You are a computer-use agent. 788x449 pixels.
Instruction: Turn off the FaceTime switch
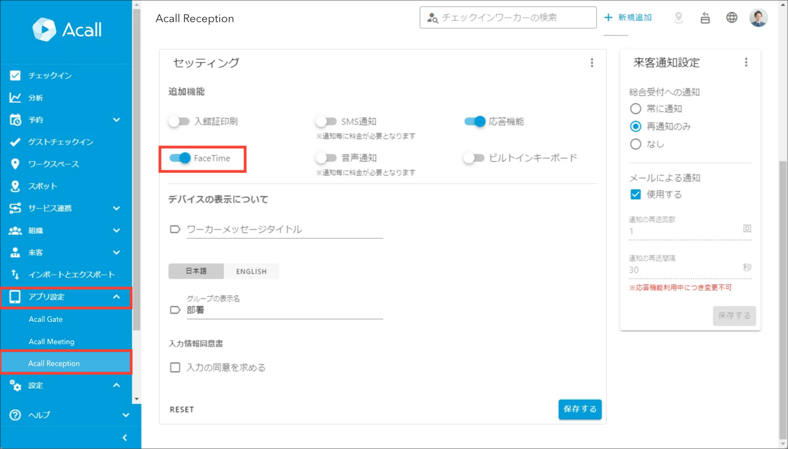click(x=180, y=158)
